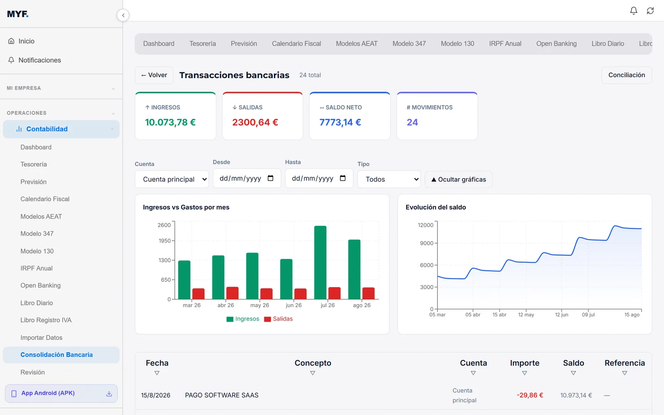Viewport: 664px width, 415px height.
Task: Click the Volver back button
Action: tap(154, 75)
